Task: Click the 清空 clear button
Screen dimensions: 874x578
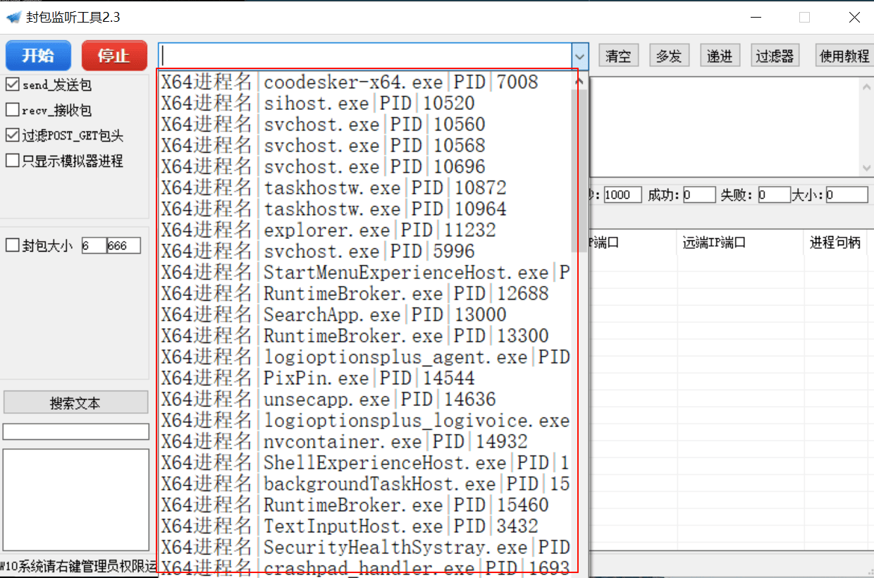Action: point(618,56)
